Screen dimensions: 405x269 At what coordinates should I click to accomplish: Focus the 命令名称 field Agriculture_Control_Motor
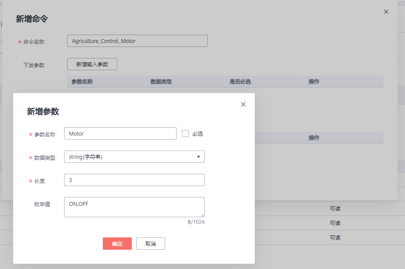coord(137,41)
